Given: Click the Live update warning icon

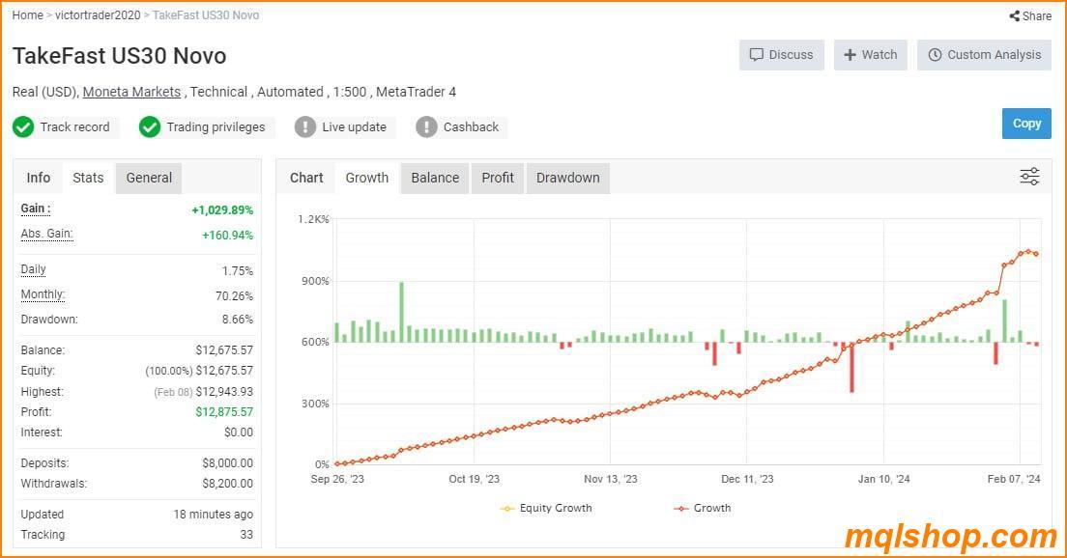Looking at the screenshot, I should tap(305, 127).
